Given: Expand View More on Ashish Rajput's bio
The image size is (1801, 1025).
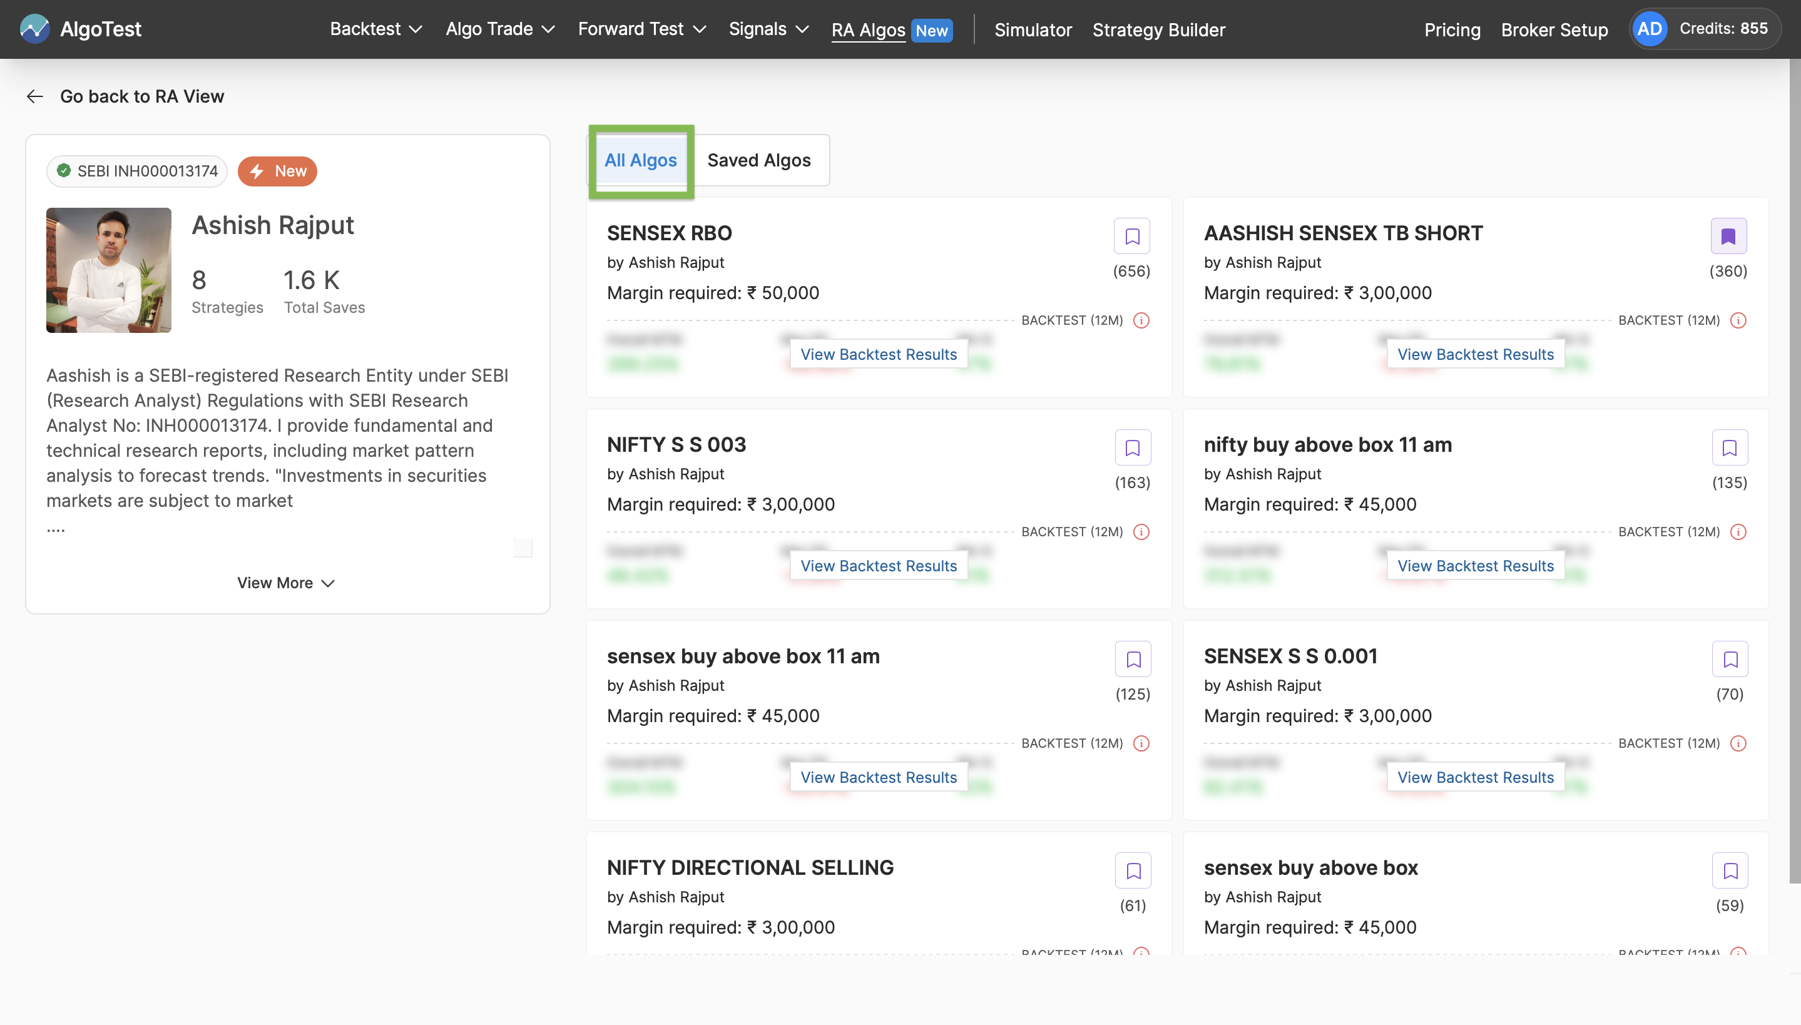Looking at the screenshot, I should pyautogui.click(x=286, y=583).
